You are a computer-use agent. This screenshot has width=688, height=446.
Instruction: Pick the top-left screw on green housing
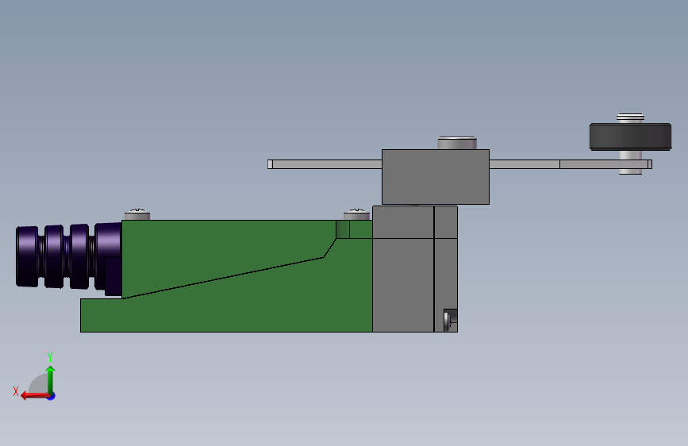pos(137,214)
